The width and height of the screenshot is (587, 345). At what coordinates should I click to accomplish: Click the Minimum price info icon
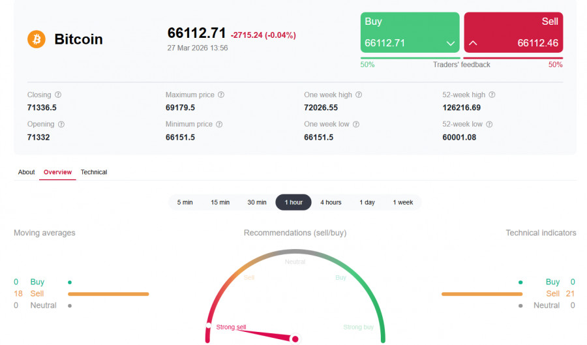coord(219,124)
